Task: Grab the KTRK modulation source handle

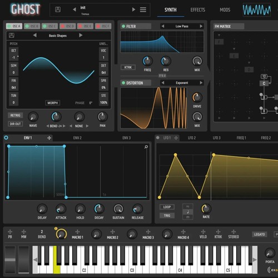Action: point(218,232)
